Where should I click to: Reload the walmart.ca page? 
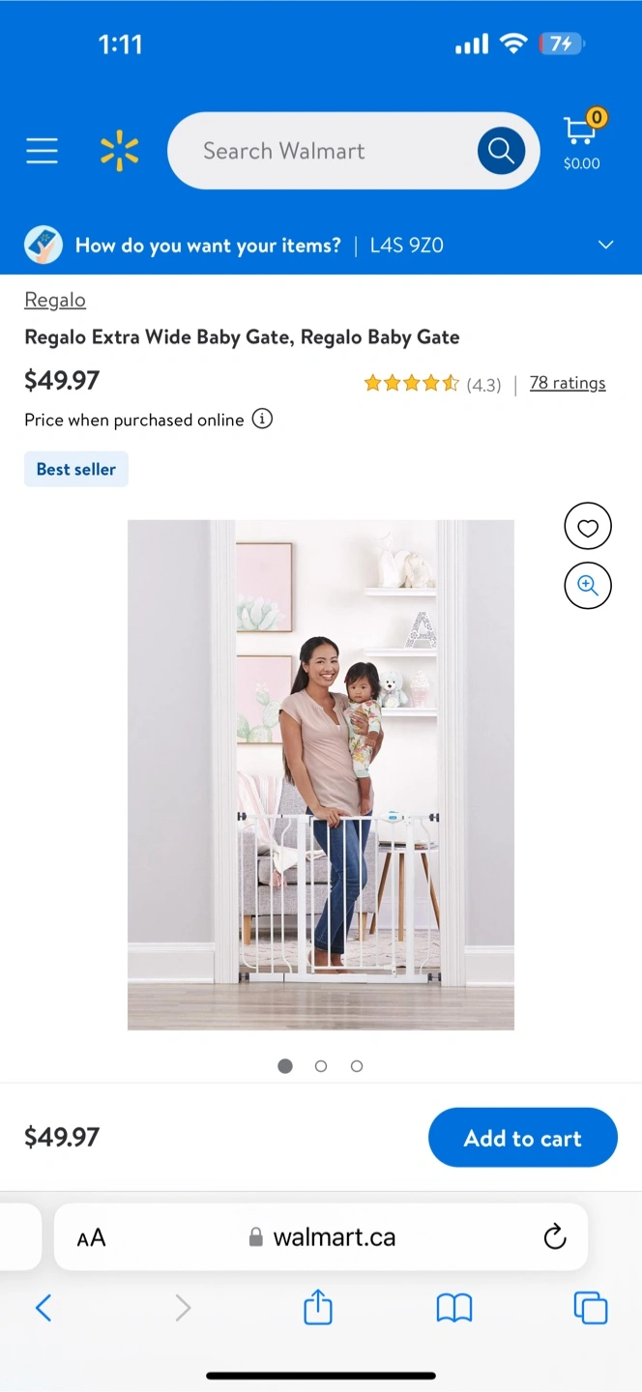(x=554, y=1236)
